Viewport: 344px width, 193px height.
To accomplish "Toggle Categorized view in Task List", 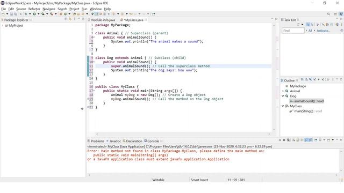I will (x=308, y=25).
